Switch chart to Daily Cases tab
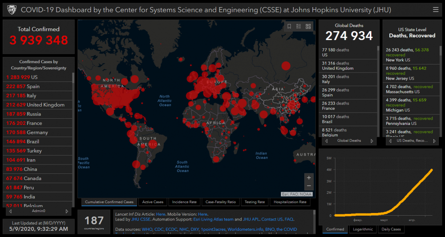Screen dimensions: 445x237 [x=391, y=229]
